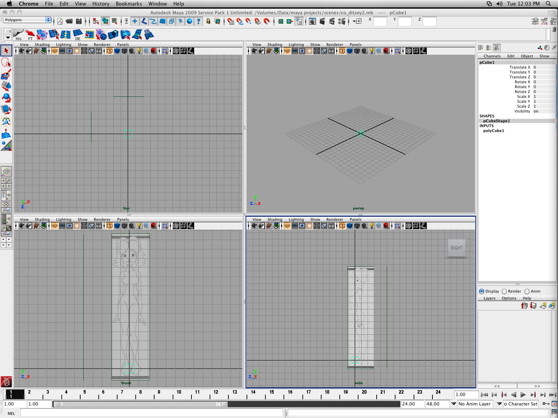Select the polyCube1 input node
Viewport: 558px width, 418px height.
click(x=493, y=131)
